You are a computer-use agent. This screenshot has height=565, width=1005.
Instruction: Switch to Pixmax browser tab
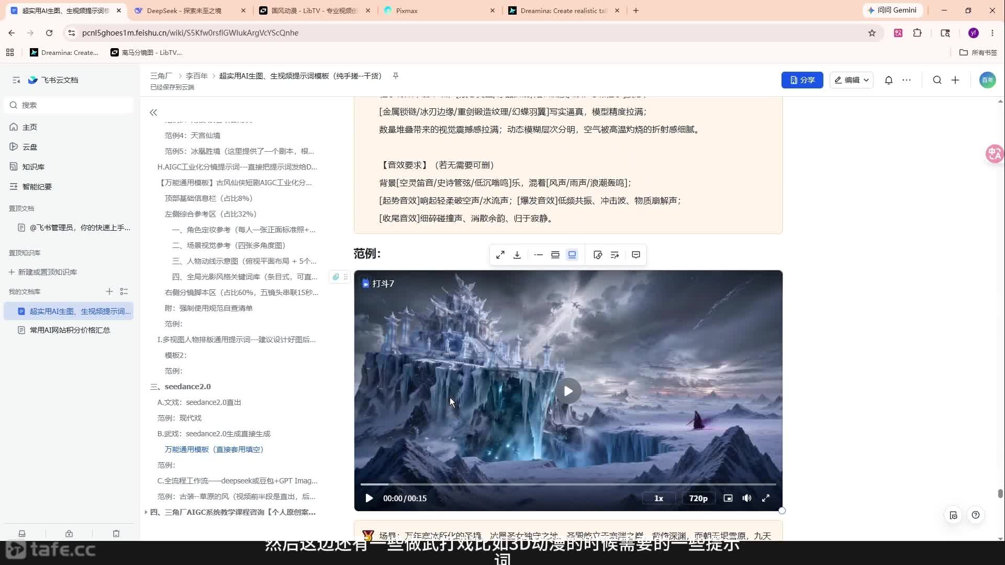(439, 10)
